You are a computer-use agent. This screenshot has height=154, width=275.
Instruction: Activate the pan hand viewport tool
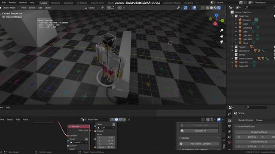point(222,36)
